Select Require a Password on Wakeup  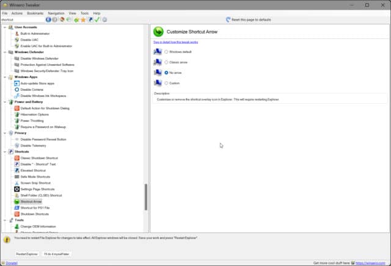tap(43, 127)
